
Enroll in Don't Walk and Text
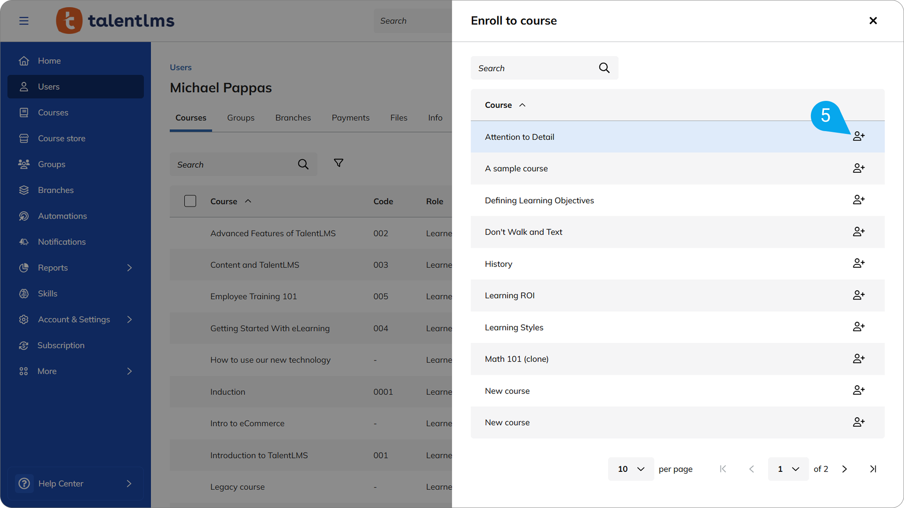[x=858, y=232]
